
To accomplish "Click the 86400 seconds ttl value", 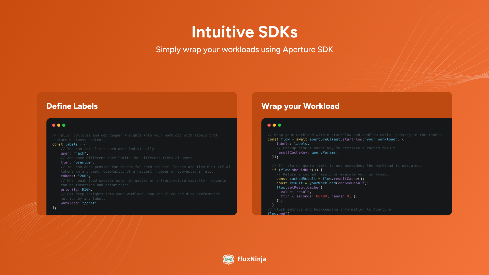I will click(321, 196).
